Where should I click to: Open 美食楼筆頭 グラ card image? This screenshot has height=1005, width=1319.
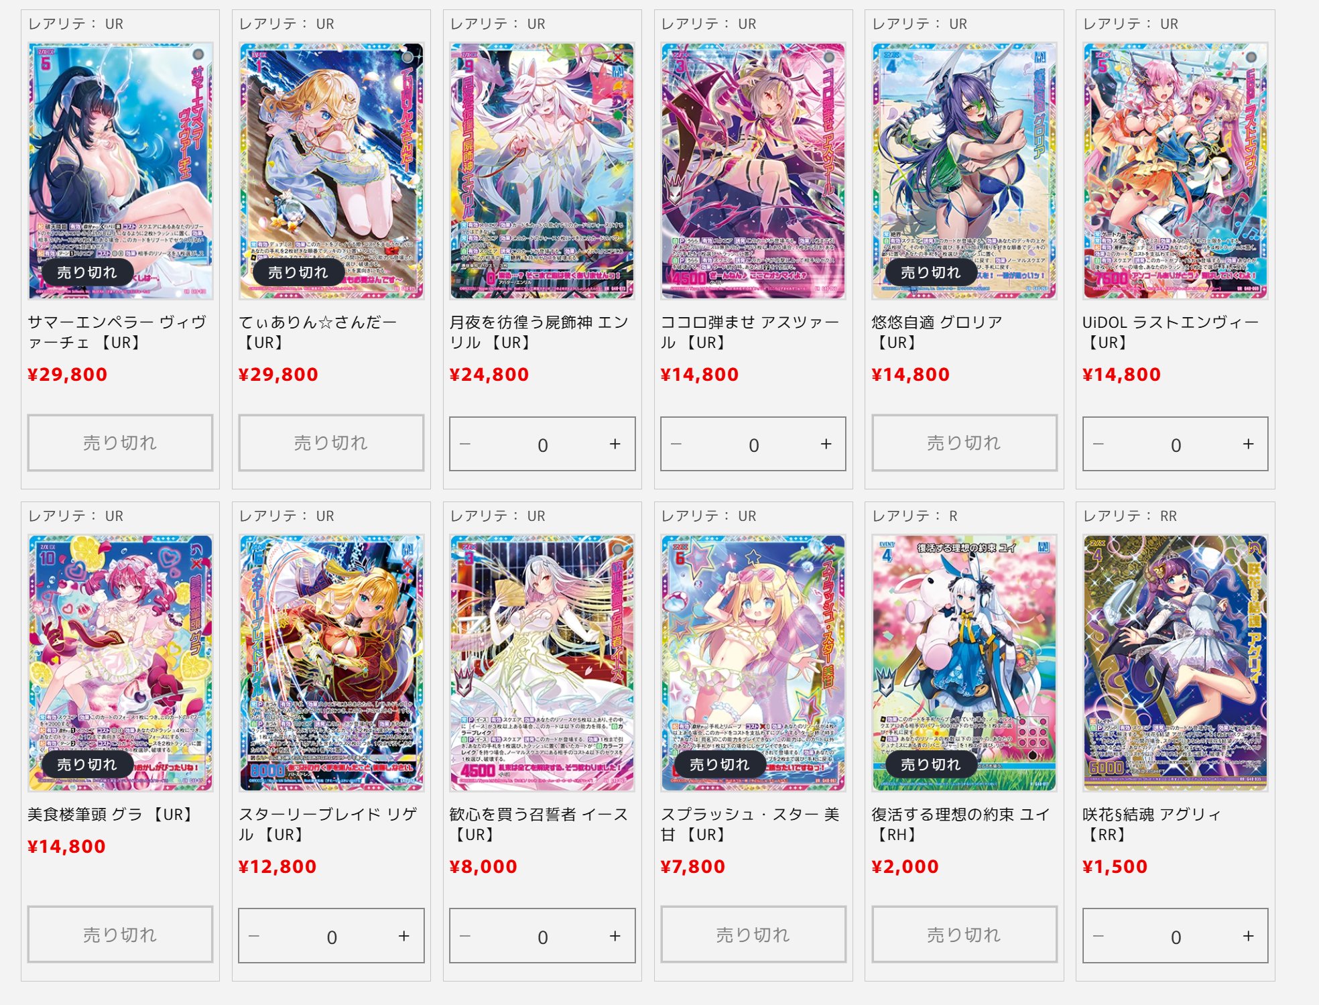(x=121, y=663)
